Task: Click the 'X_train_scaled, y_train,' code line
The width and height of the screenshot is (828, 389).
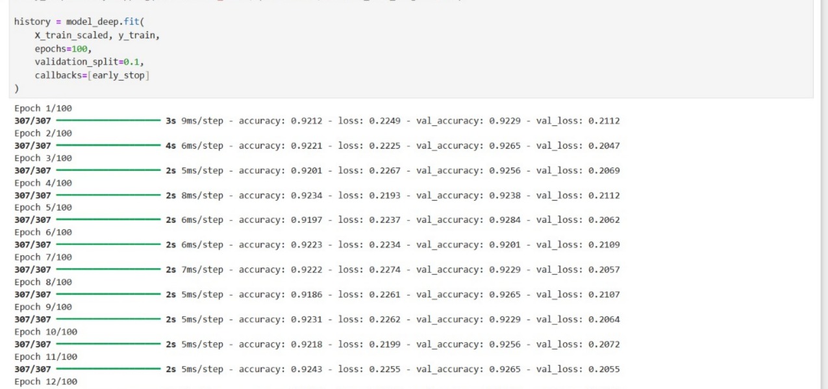Action: 97,35
